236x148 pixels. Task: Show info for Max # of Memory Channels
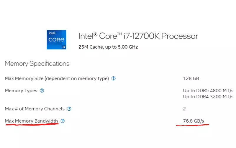pos(69,109)
